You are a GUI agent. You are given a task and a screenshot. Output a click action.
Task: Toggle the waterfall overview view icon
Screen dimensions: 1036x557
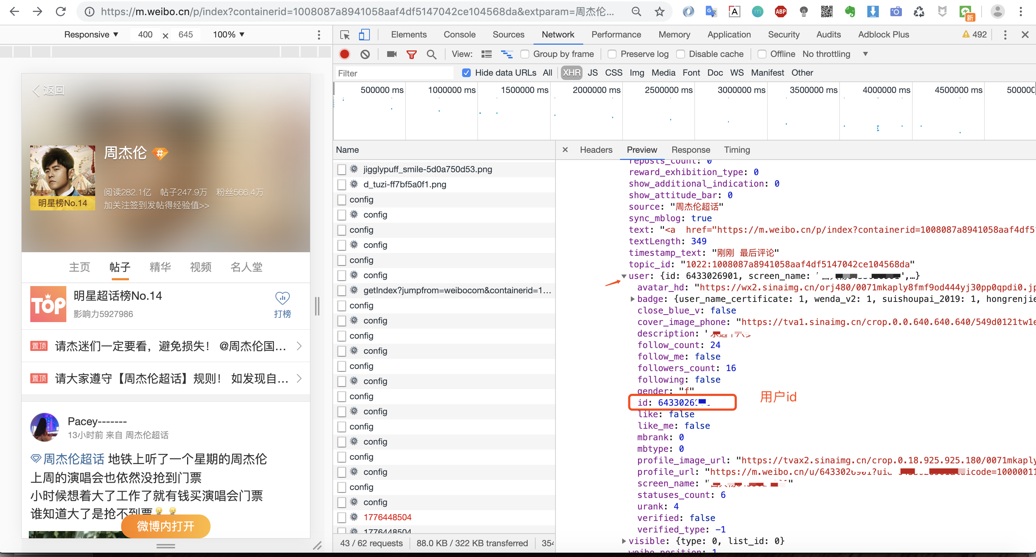point(507,54)
